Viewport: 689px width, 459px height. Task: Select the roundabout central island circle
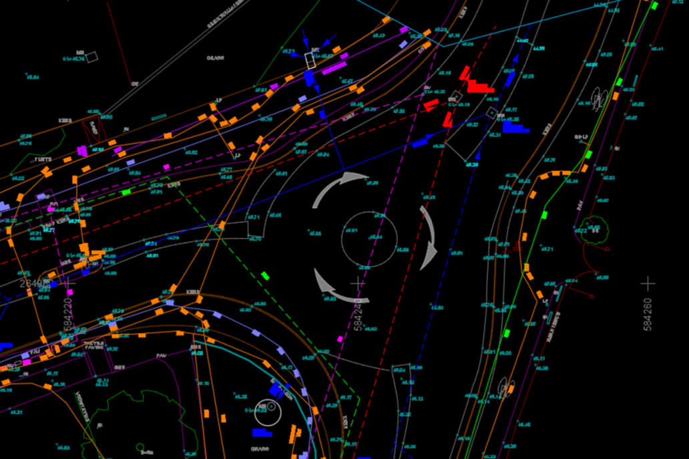369,240
